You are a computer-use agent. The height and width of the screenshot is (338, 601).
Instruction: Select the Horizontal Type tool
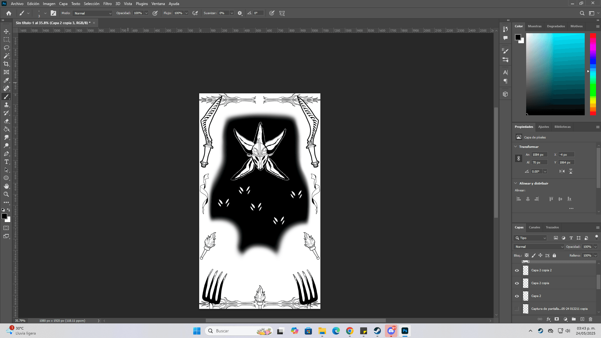click(6, 162)
